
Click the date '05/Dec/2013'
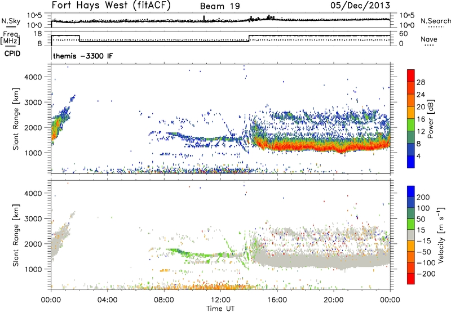[x=360, y=5]
